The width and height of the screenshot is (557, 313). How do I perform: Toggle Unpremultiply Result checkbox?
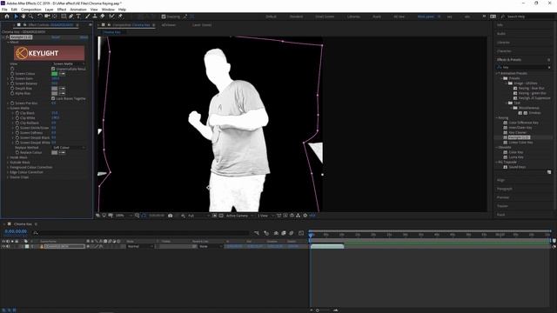[x=53, y=69]
